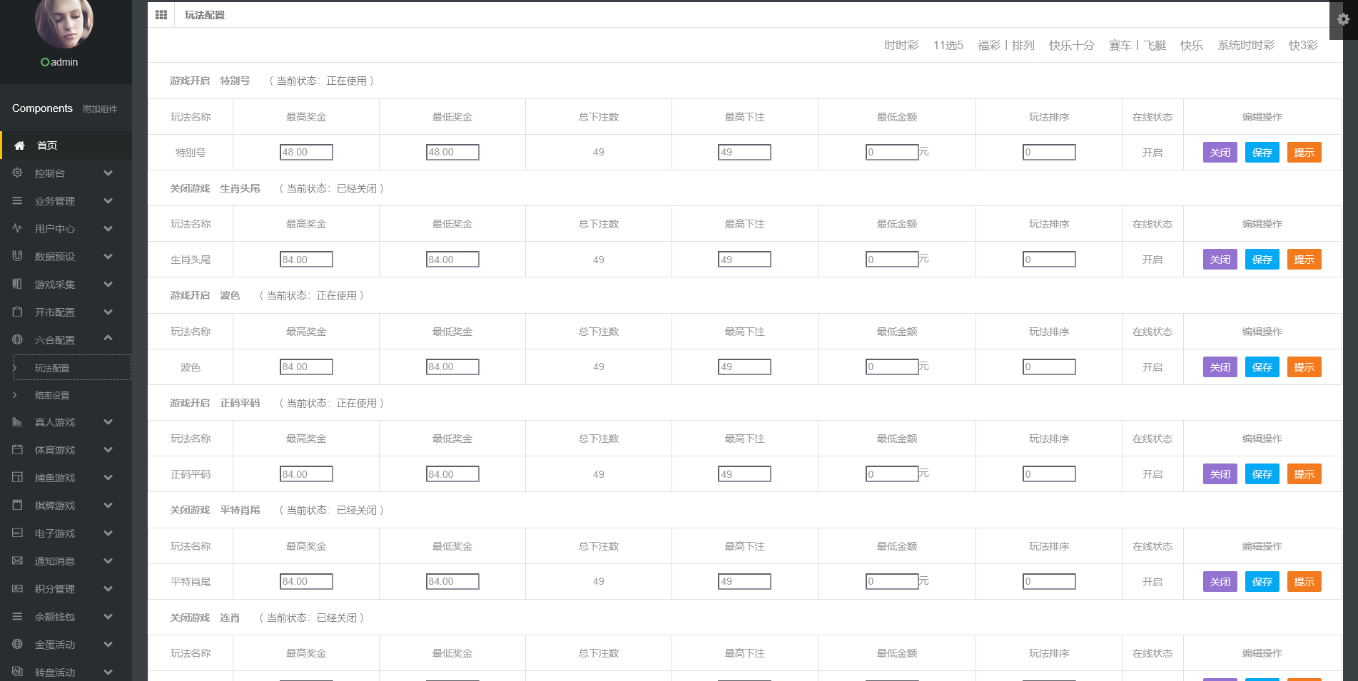Click orange 提示 button in 正码平码 row

click(1304, 474)
